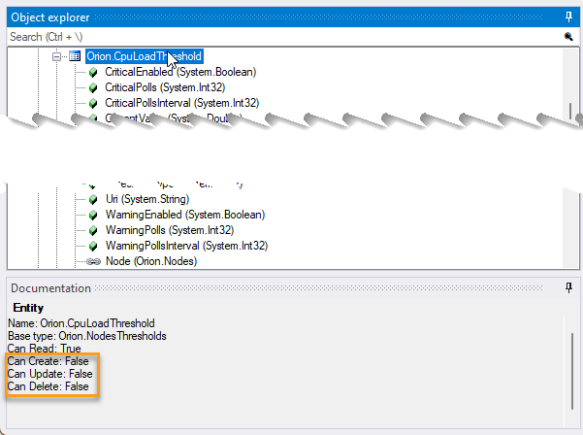Select Node (Orion.Nodes) navigation link
The height and width of the screenshot is (435, 583).
click(x=151, y=261)
